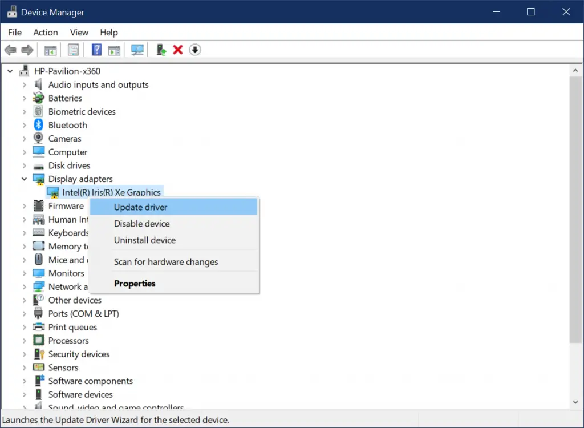Click the Update device driver toolbar icon
The image size is (584, 428).
pyautogui.click(x=161, y=50)
